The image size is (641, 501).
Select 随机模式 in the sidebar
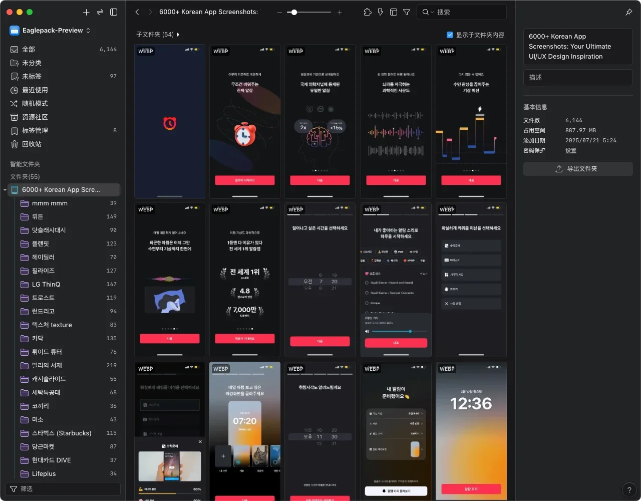35,103
